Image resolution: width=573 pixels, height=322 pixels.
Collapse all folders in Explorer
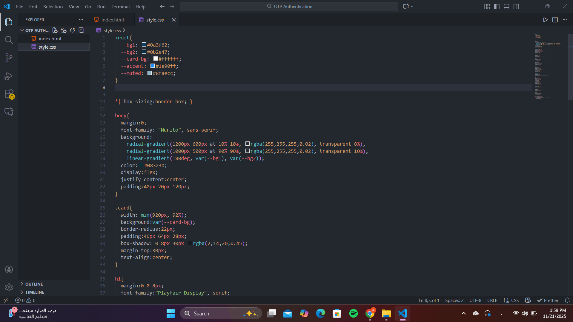click(81, 30)
